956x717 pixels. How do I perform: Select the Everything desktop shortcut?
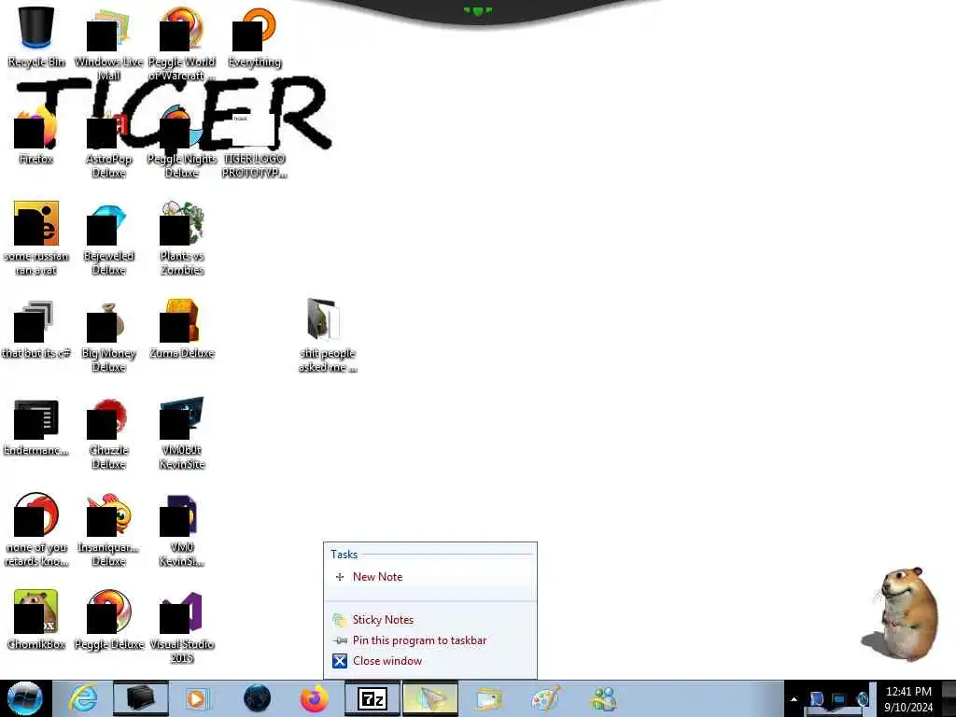[254, 36]
